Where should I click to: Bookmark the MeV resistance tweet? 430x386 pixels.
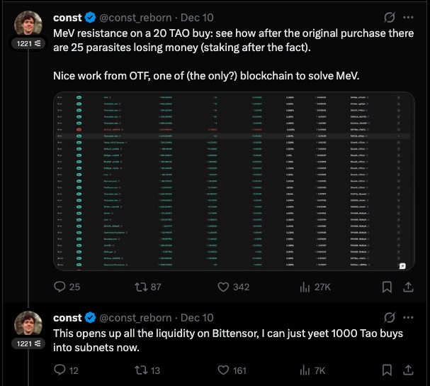click(387, 287)
